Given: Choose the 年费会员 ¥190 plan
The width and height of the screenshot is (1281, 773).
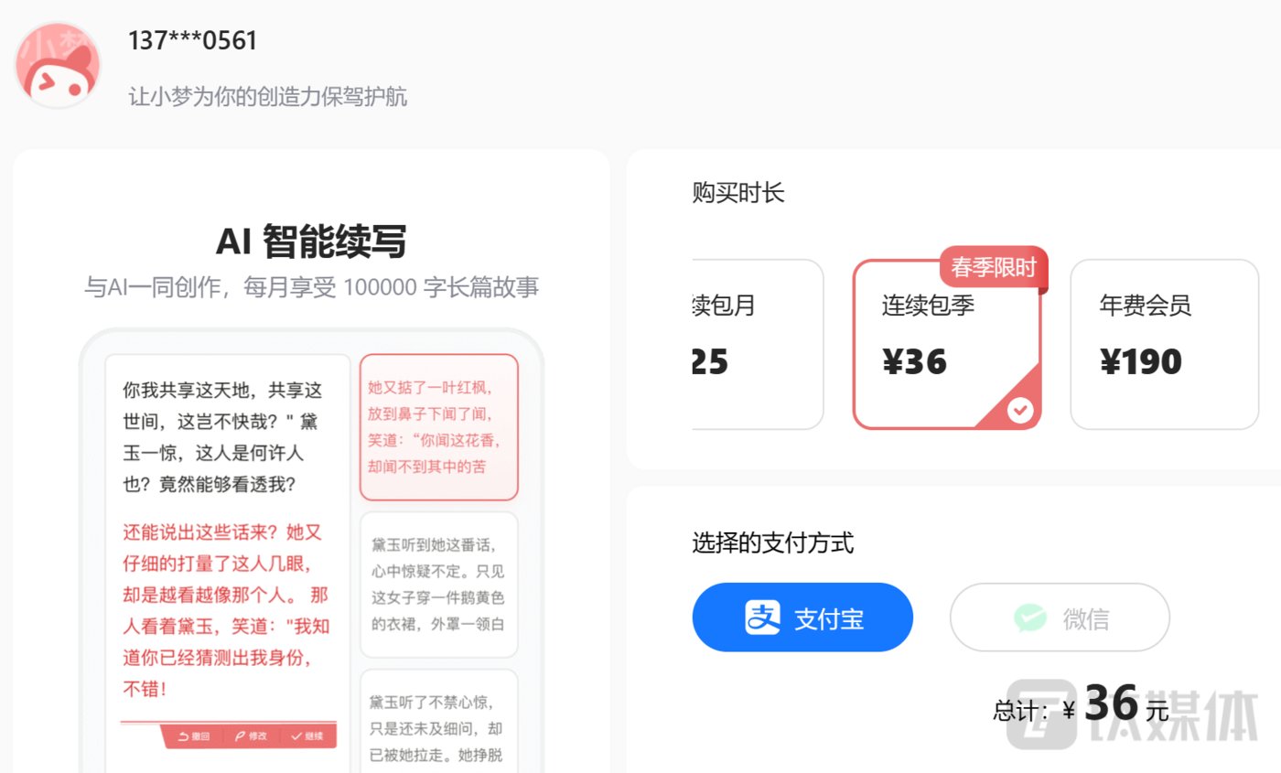Looking at the screenshot, I should [1164, 344].
